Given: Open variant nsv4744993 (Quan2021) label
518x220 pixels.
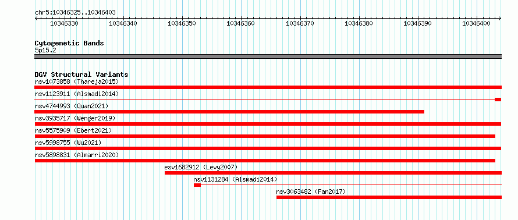Looking at the screenshot, I should 72,106.
